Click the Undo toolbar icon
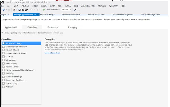 [31, 10]
